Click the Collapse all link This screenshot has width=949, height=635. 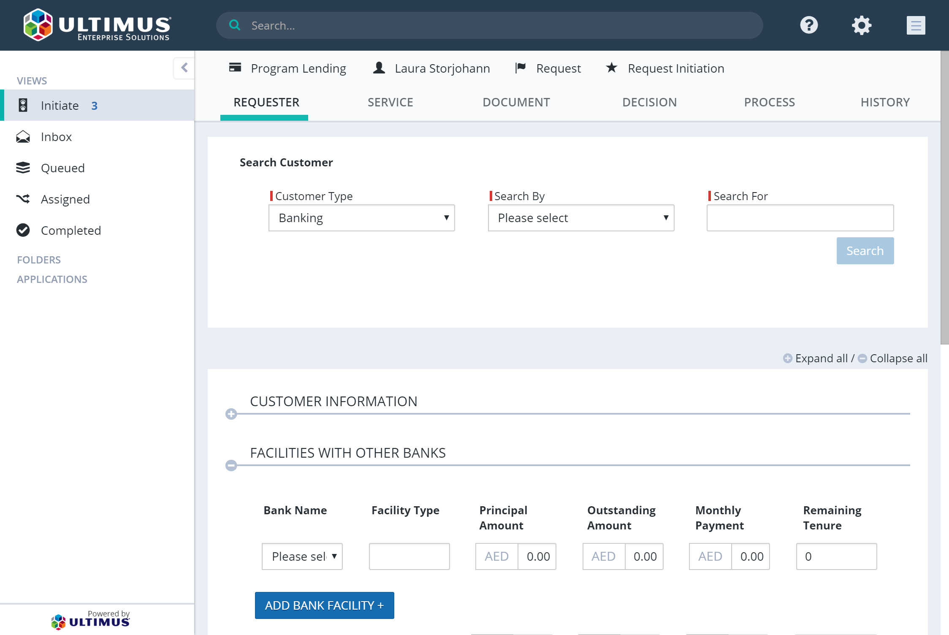tap(898, 358)
